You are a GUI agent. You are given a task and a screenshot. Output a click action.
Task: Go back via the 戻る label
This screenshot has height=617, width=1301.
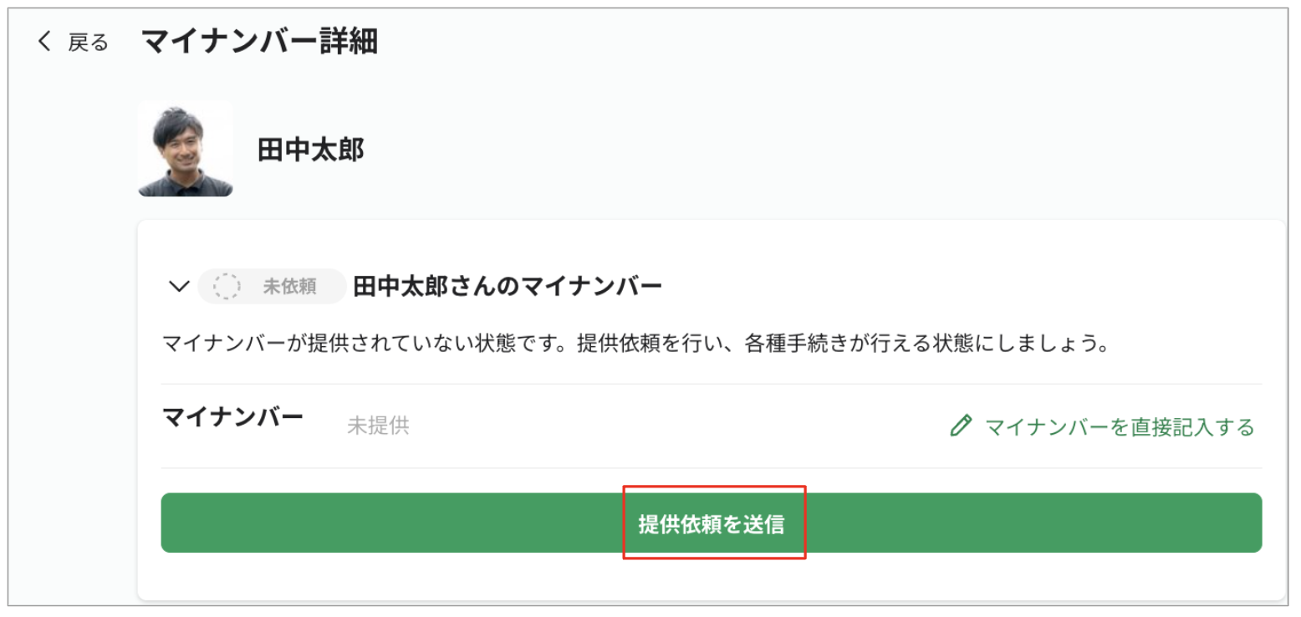tap(89, 43)
